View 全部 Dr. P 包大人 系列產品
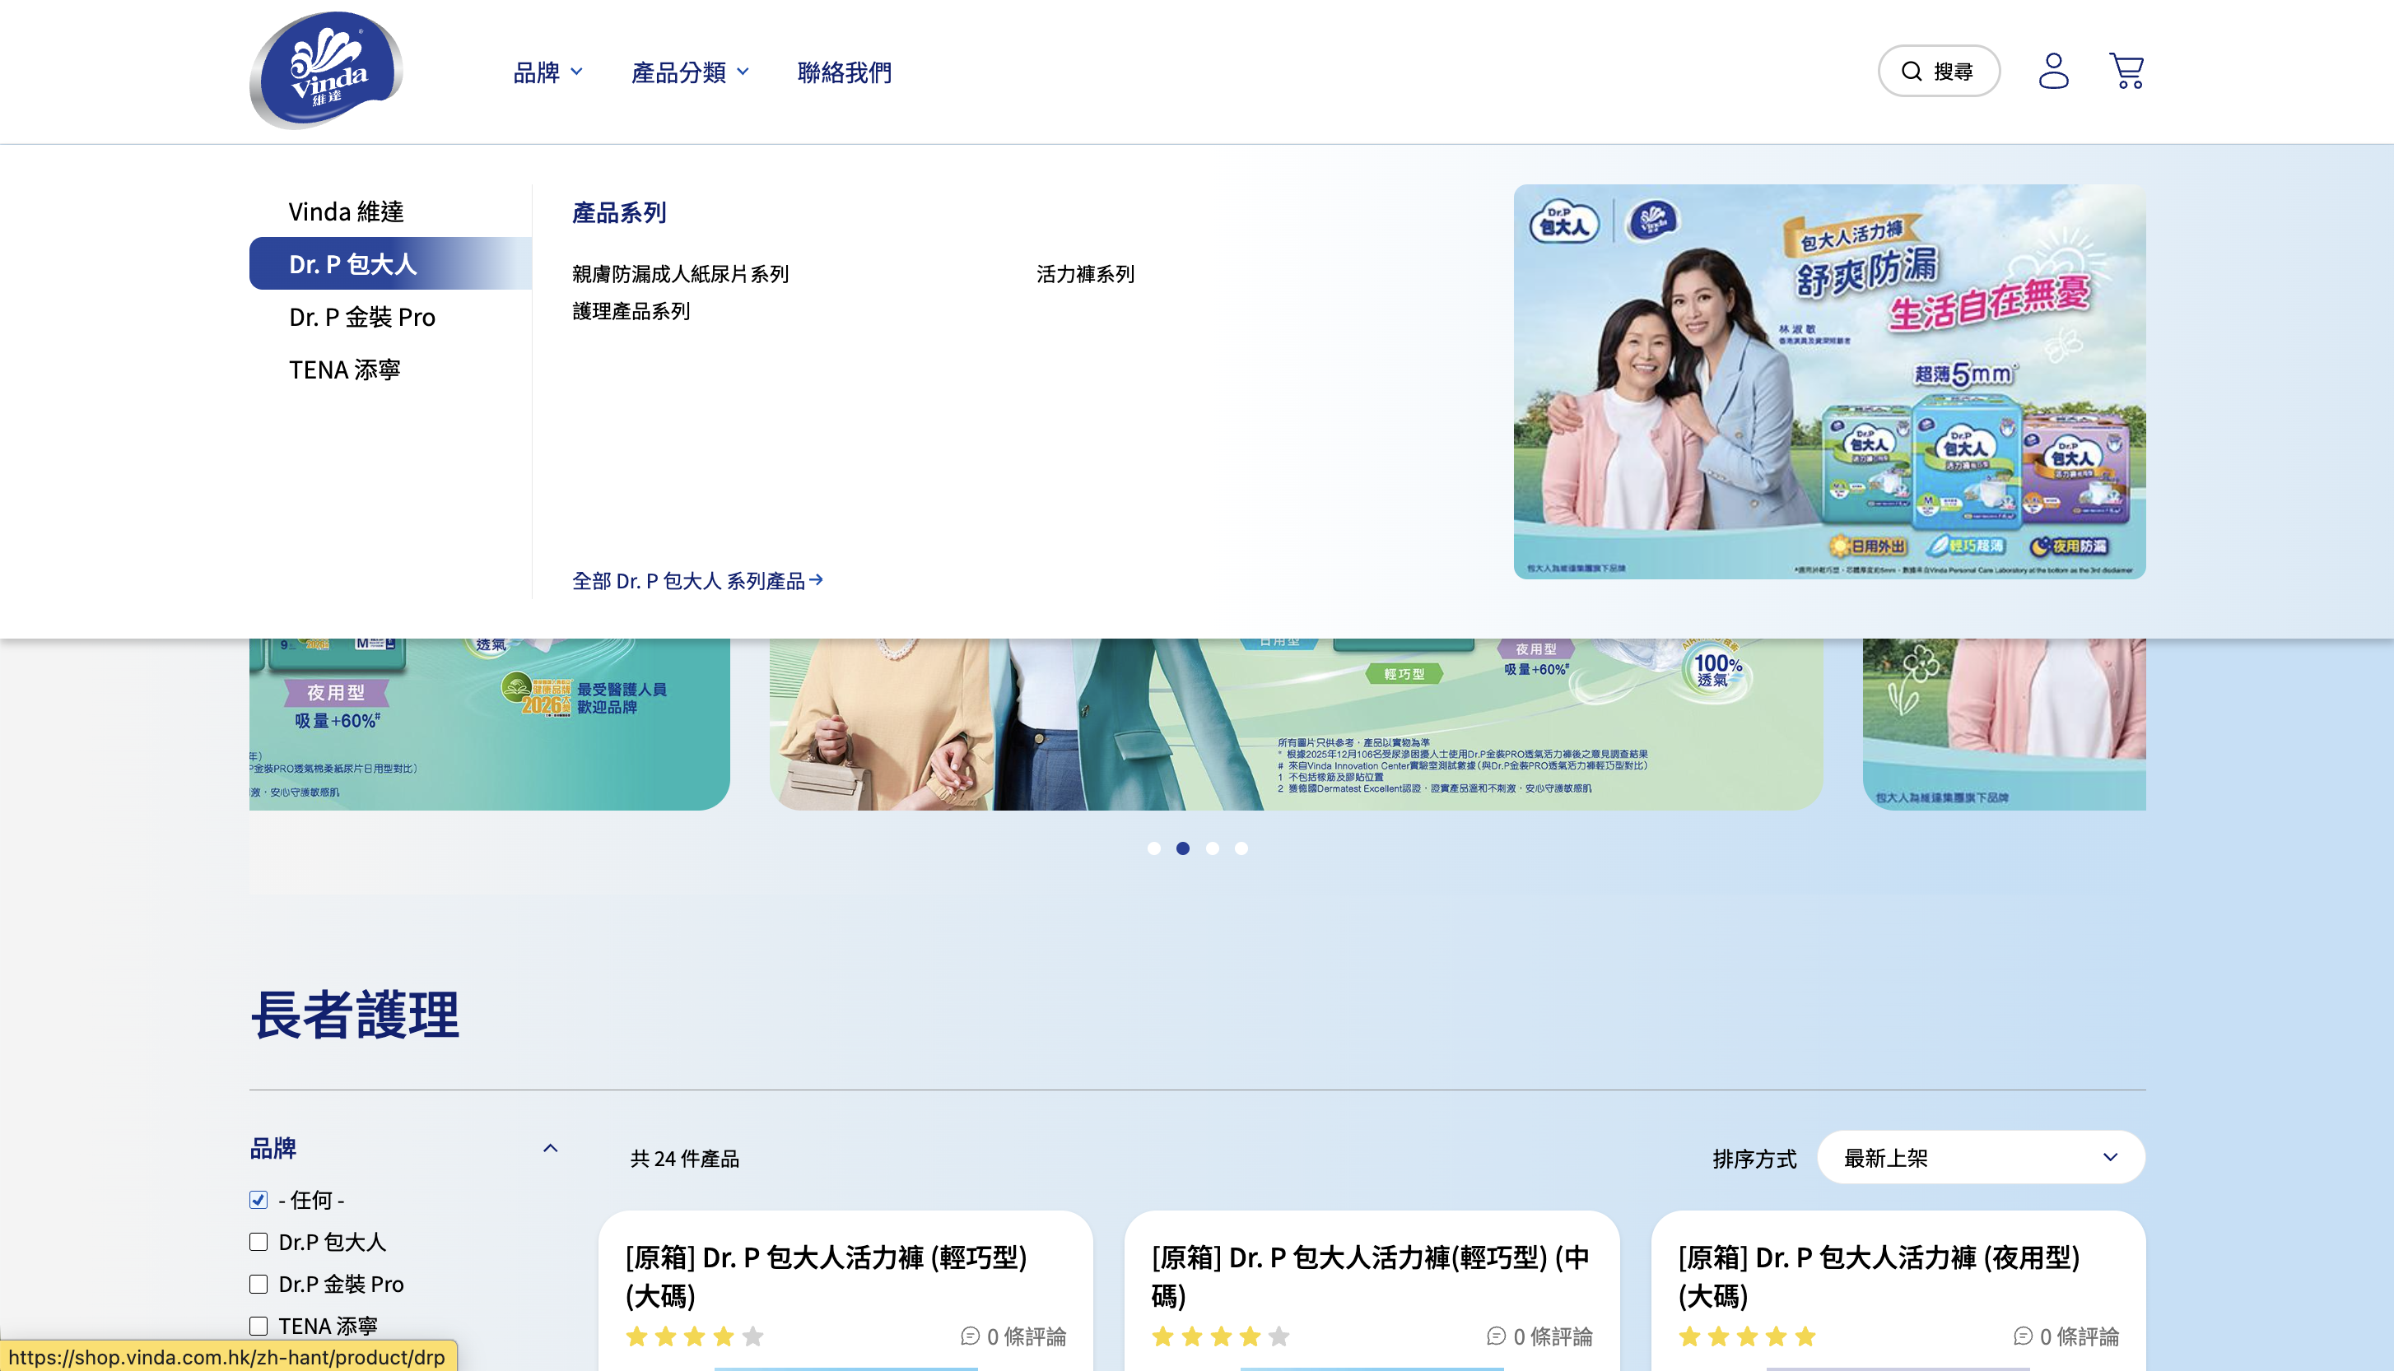This screenshot has height=1371, width=2394. 698,581
